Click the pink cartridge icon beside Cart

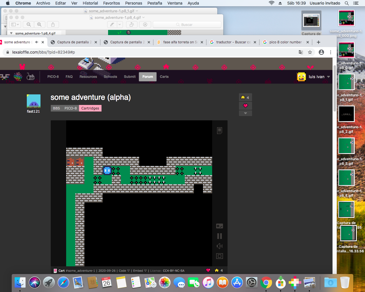55,271
